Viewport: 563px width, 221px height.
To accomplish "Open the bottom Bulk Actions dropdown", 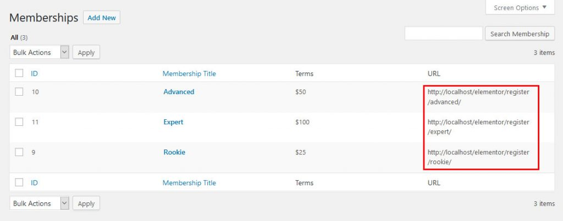I will pyautogui.click(x=39, y=203).
